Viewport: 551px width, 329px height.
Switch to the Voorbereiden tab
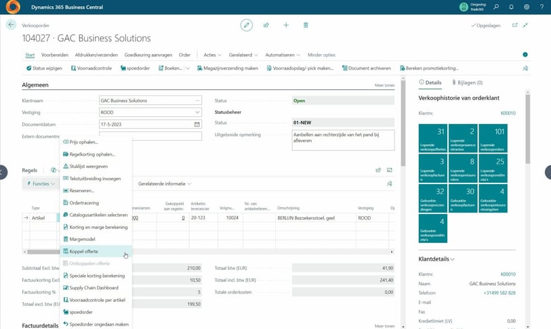click(55, 55)
